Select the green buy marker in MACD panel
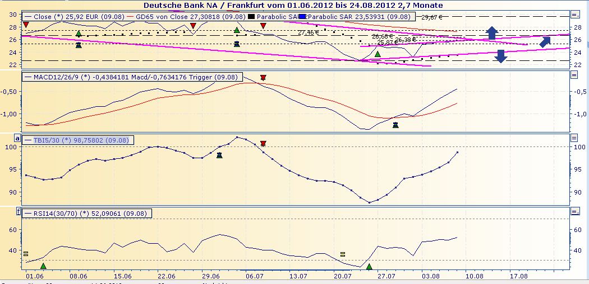 [395, 125]
